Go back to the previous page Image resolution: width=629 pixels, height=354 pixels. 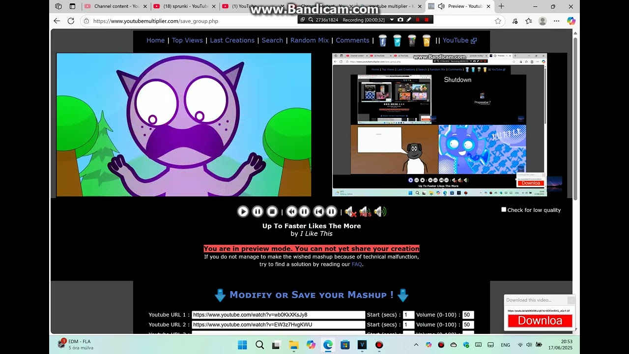tap(57, 21)
